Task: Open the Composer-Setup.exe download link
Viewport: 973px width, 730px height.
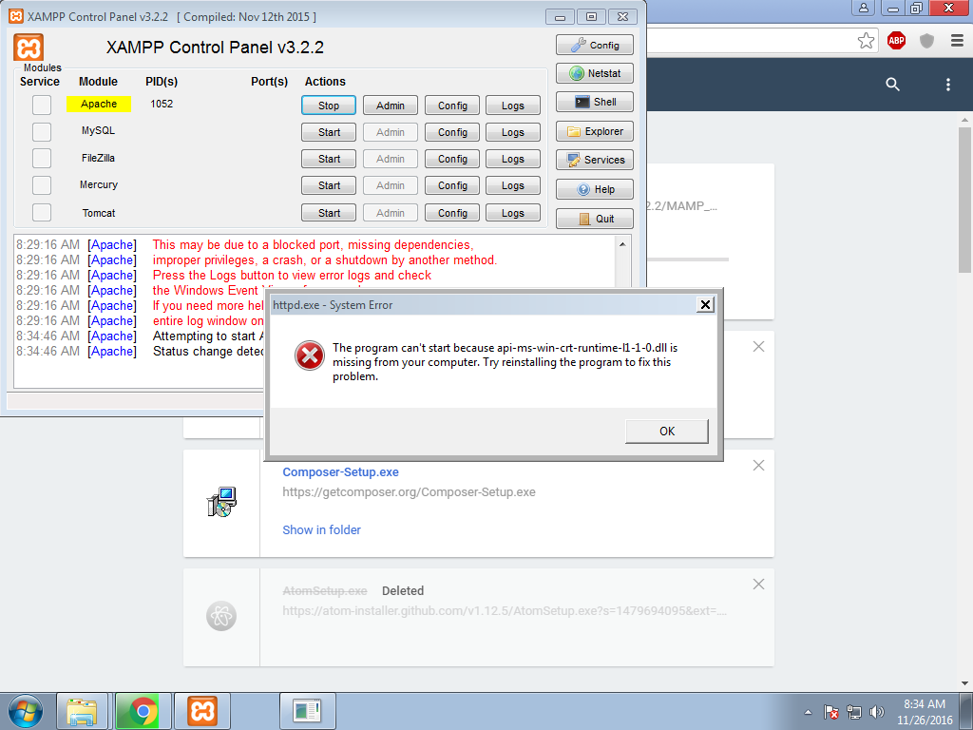Action: pyautogui.click(x=341, y=472)
